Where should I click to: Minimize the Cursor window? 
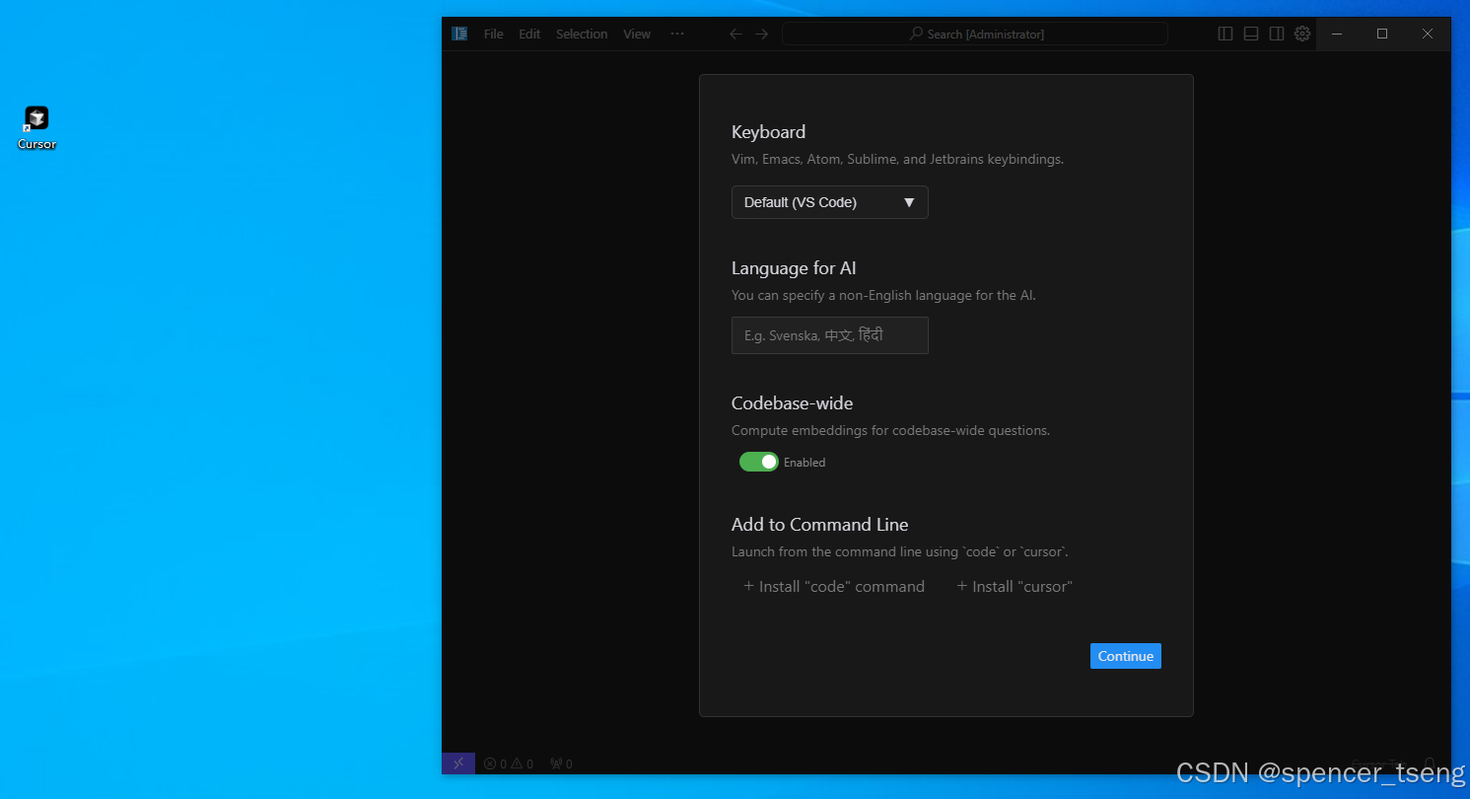[1337, 34]
